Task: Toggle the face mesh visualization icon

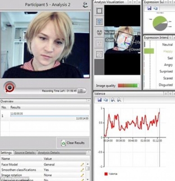Action: click(99, 22)
